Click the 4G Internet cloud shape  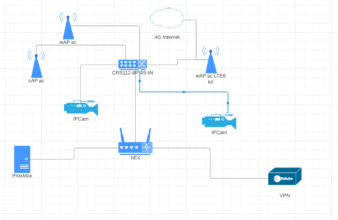tap(167, 18)
